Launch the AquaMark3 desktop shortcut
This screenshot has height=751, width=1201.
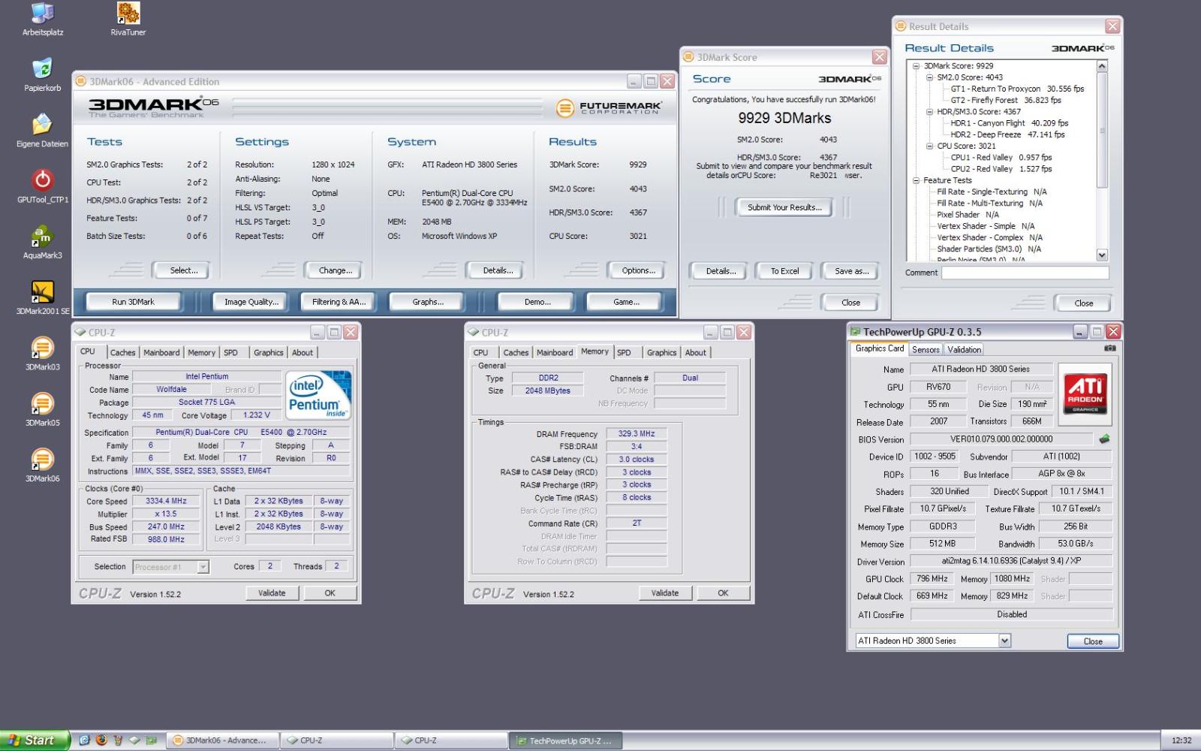(x=43, y=242)
